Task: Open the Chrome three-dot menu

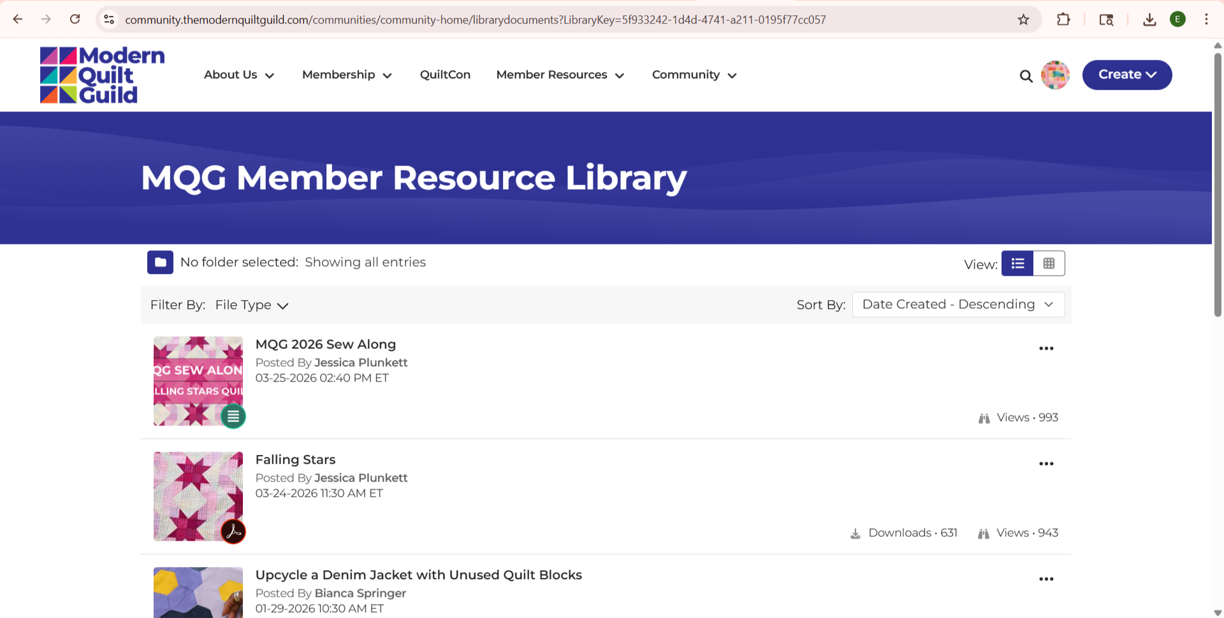Action: (x=1206, y=19)
